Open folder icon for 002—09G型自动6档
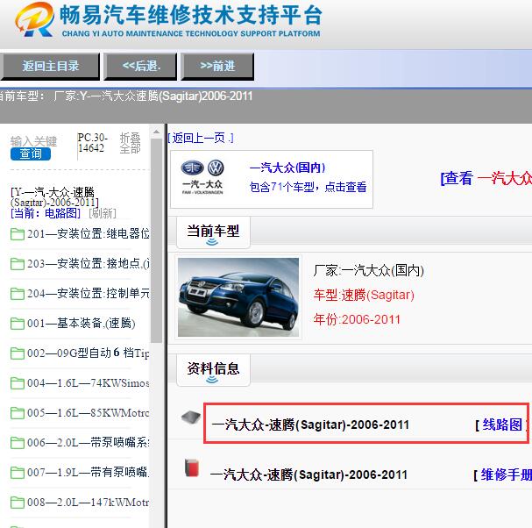Viewport: 532px width, 528px height. [18, 353]
